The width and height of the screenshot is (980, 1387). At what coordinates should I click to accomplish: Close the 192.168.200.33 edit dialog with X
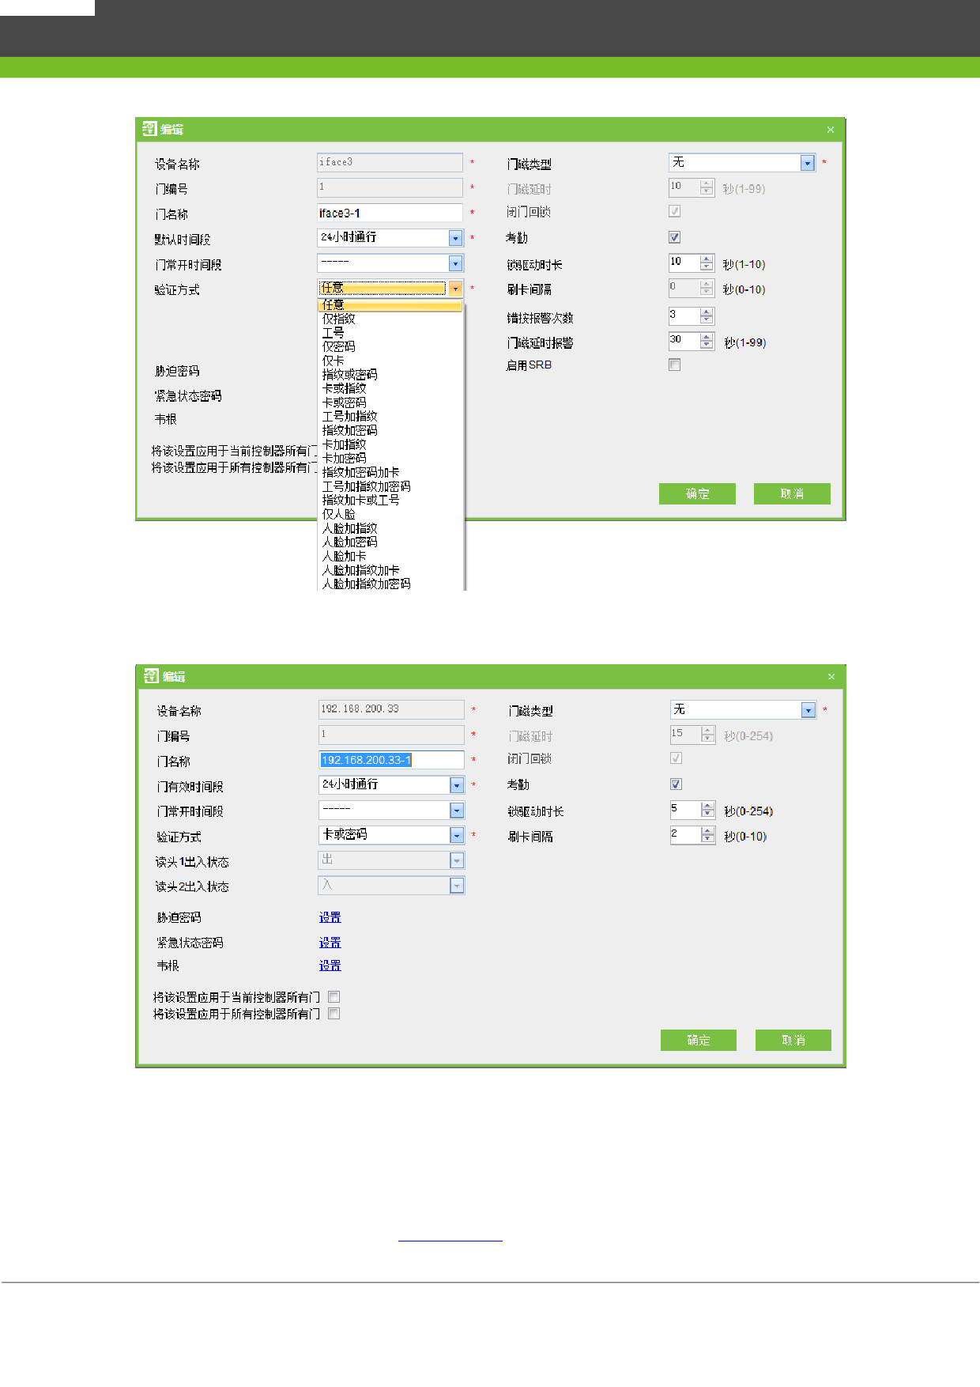(831, 677)
